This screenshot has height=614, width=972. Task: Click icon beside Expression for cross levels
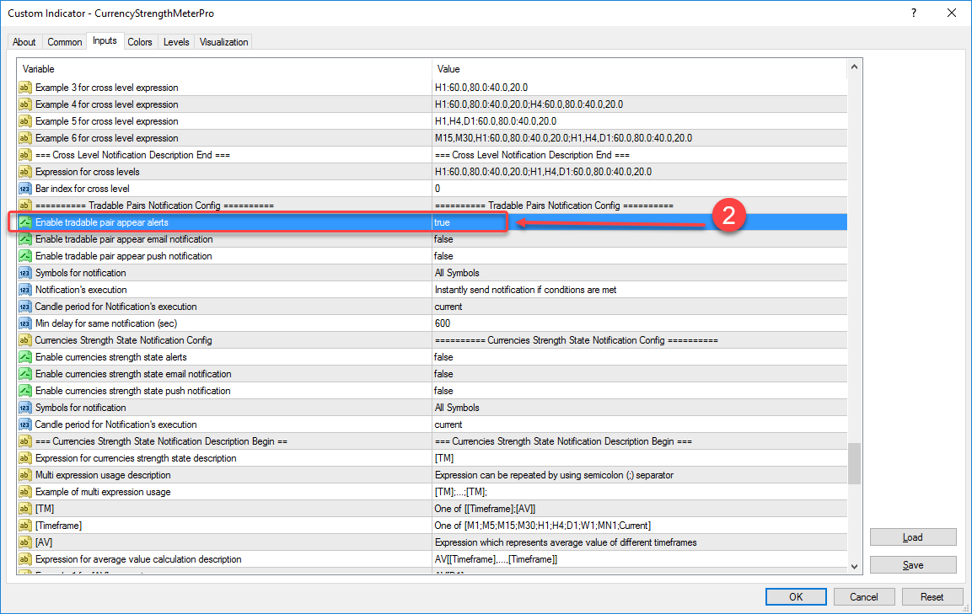coord(24,172)
